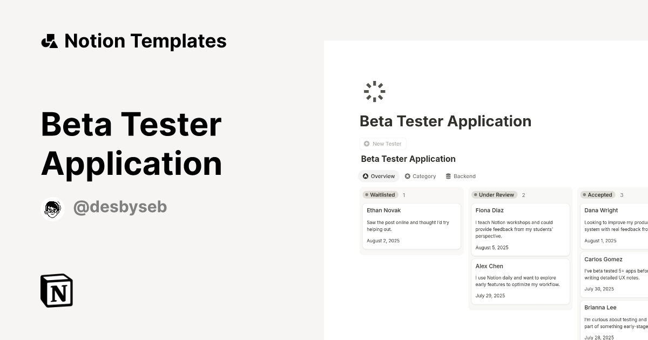Click the Backend view database icon

pos(448,175)
